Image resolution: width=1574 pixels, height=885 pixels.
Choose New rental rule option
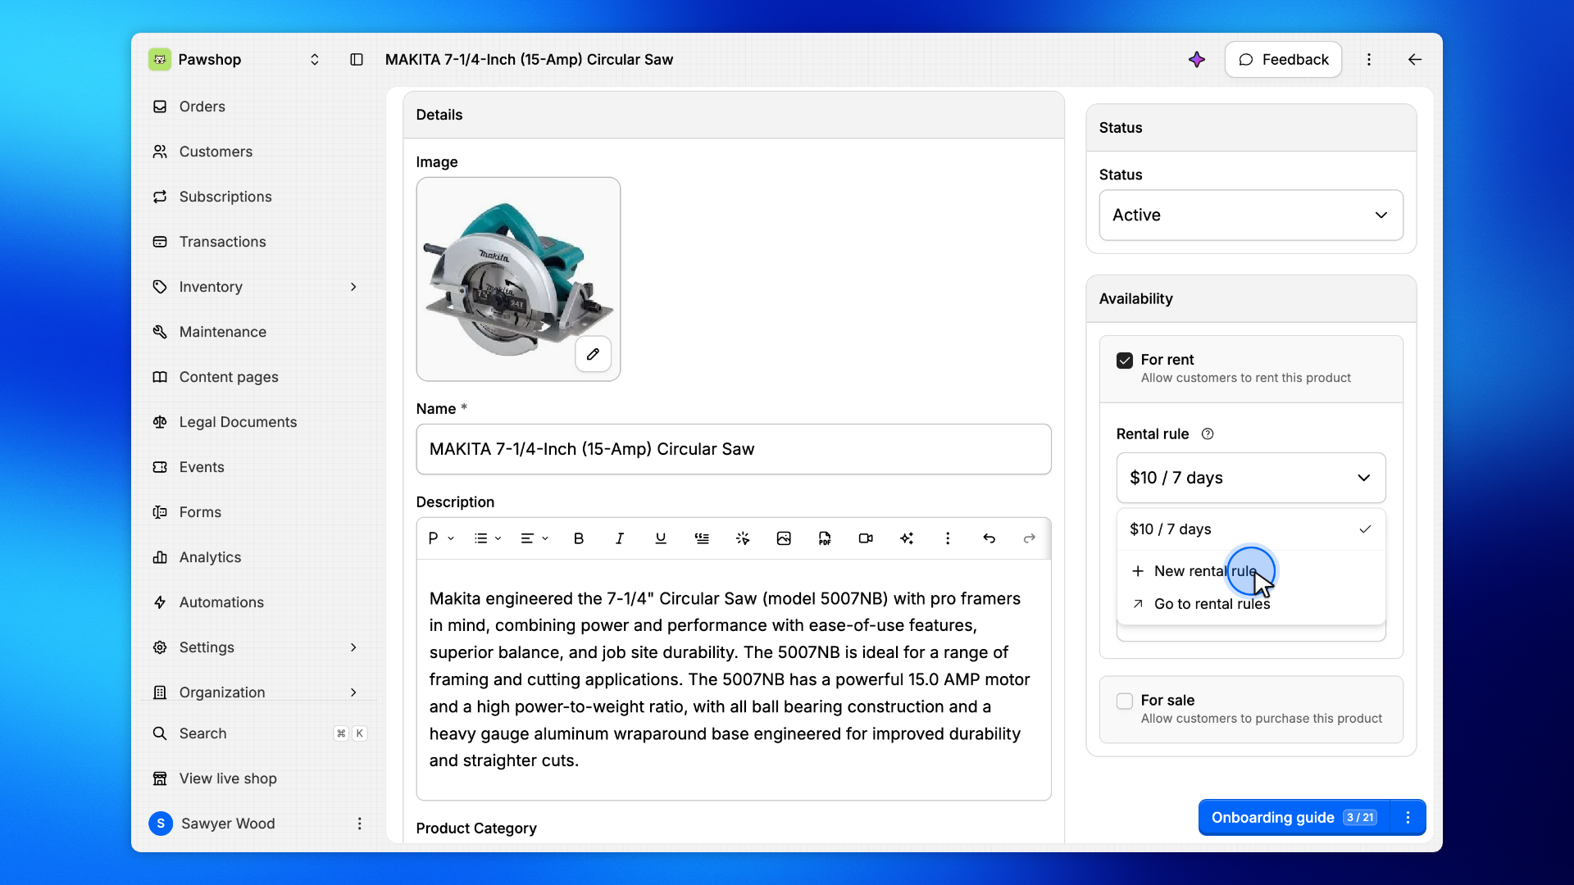coord(1251,571)
